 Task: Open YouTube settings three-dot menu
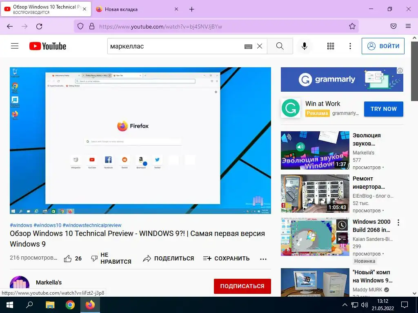click(350, 46)
